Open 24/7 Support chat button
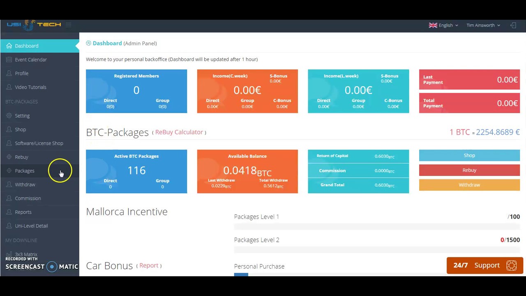 pos(485,265)
